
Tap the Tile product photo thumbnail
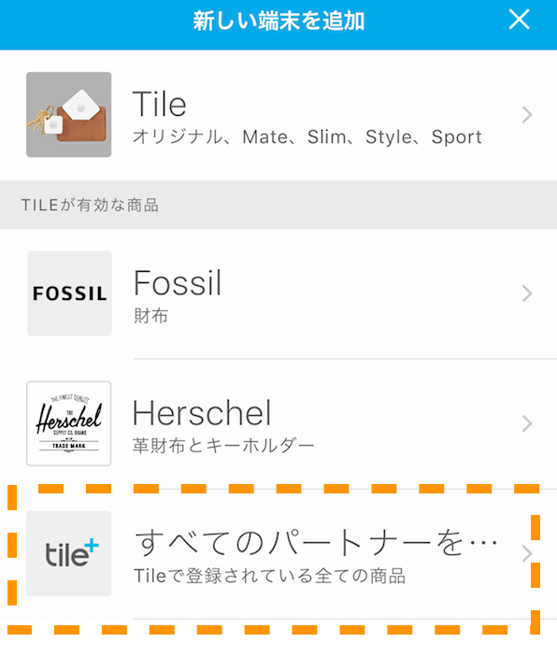coord(69,114)
